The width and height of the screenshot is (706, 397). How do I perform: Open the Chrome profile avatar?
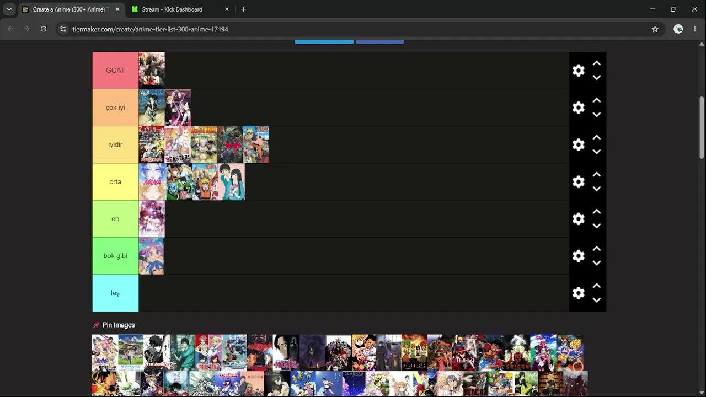click(678, 29)
